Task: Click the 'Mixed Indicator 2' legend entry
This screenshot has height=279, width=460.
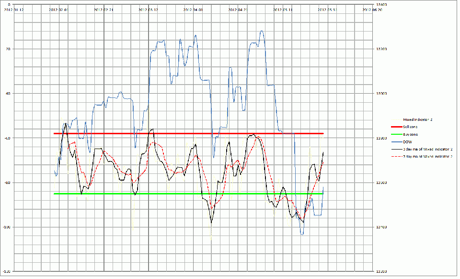Action: coord(412,119)
